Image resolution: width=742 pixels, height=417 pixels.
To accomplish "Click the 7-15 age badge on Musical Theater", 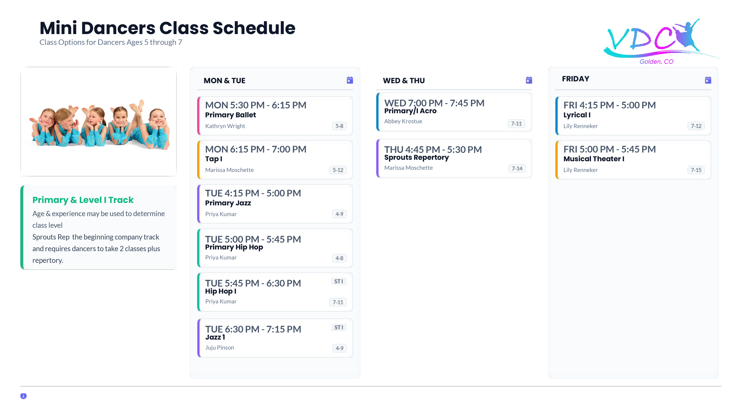I will click(696, 170).
